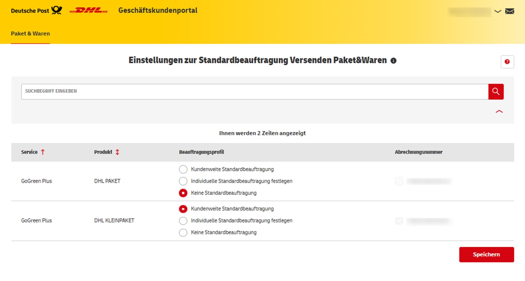Sort by Service column arrow
The width and height of the screenshot is (525, 281).
coord(43,152)
